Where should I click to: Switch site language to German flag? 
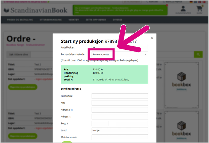[x=191, y=2]
